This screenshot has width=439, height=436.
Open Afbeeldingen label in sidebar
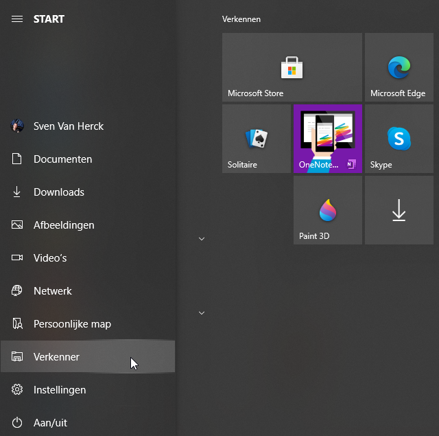(64, 225)
